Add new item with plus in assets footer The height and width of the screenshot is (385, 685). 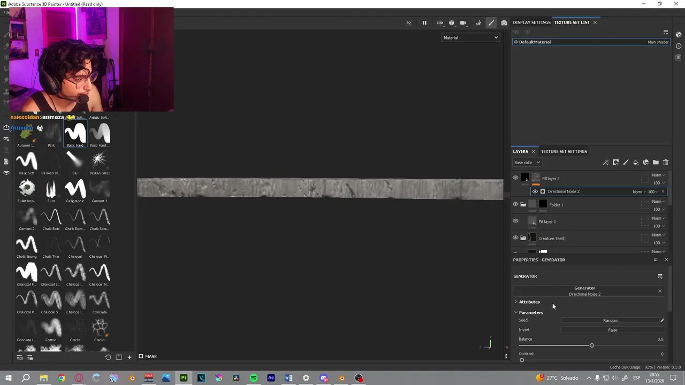tap(129, 357)
